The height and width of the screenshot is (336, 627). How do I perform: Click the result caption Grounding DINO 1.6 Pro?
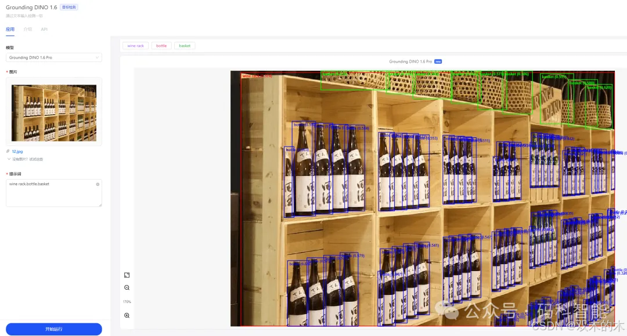410,61
